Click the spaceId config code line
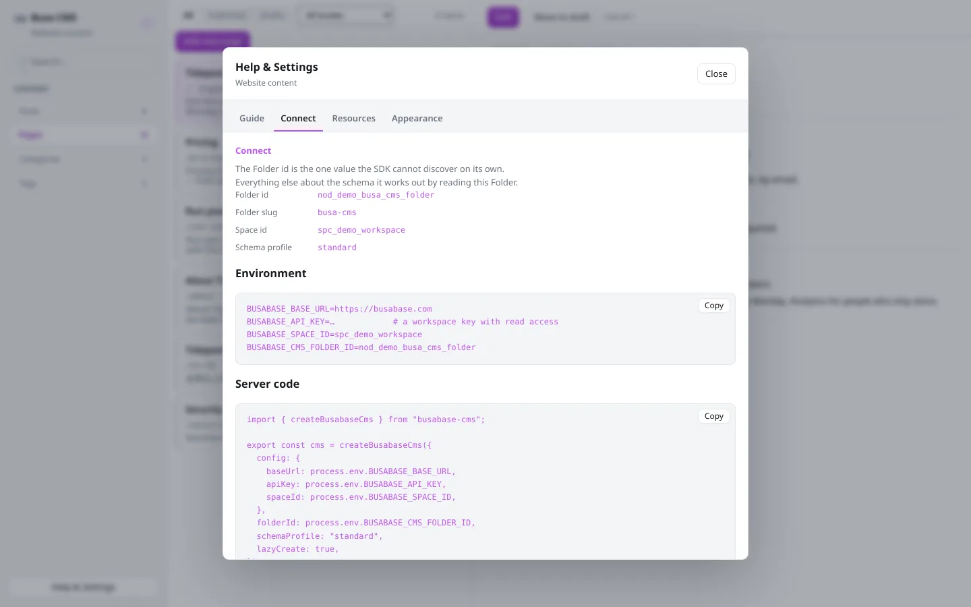This screenshot has width=971, height=607. tap(361, 497)
